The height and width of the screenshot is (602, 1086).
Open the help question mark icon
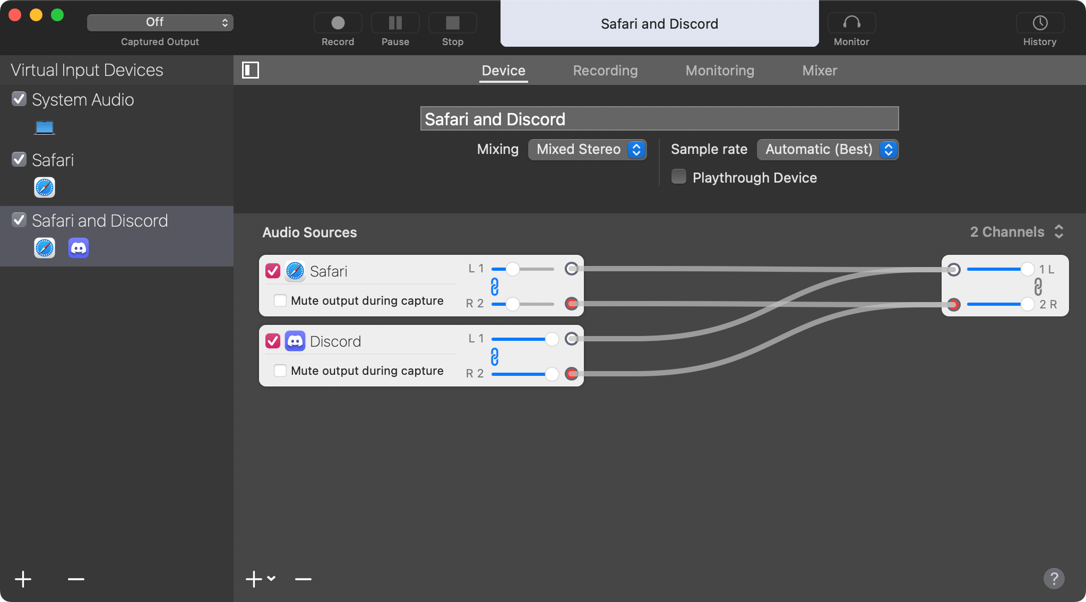pyautogui.click(x=1054, y=579)
